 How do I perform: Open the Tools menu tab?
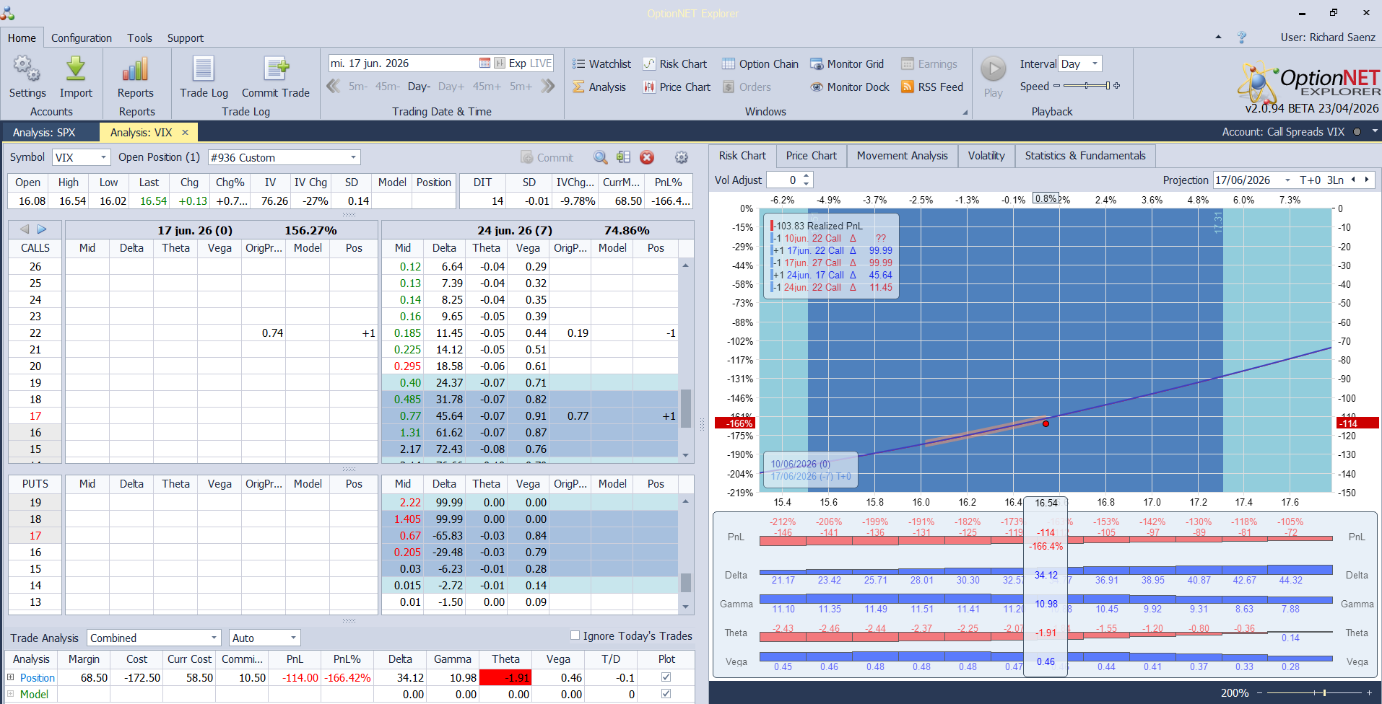(140, 38)
